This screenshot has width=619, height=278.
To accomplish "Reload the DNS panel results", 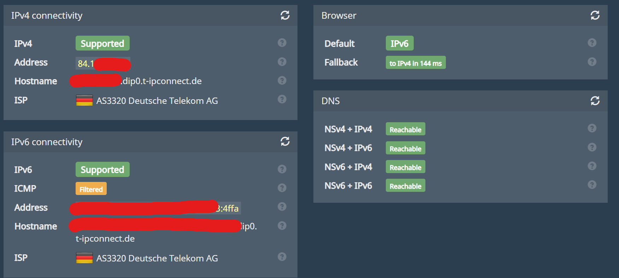I will click(595, 101).
